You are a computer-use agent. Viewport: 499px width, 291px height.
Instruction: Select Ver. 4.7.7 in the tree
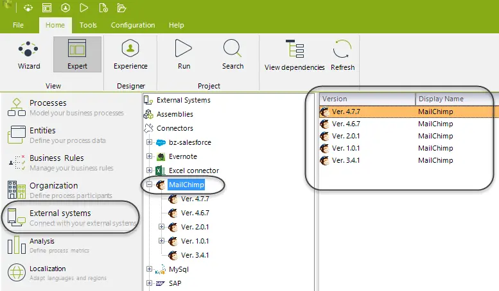pyautogui.click(x=195, y=199)
